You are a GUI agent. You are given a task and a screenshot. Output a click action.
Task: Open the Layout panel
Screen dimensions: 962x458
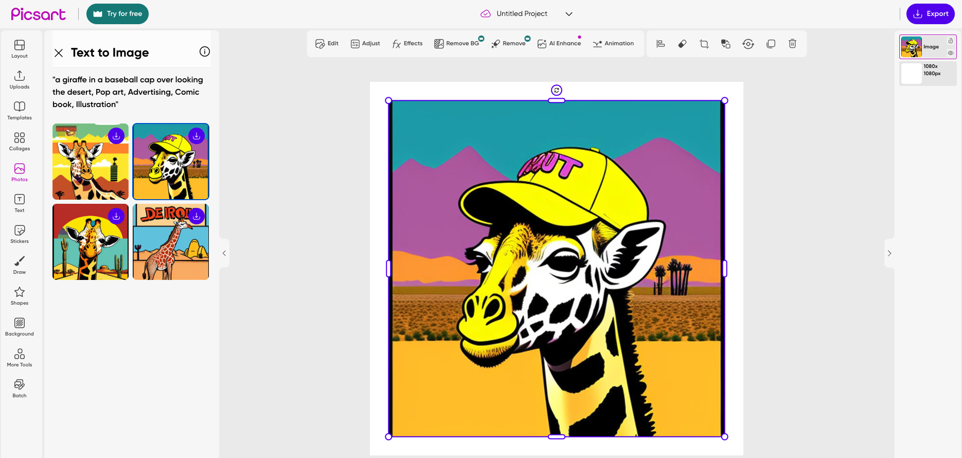(x=20, y=49)
